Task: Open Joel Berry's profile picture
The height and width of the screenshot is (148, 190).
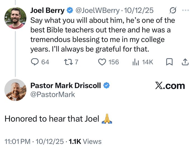Action: 15,18
